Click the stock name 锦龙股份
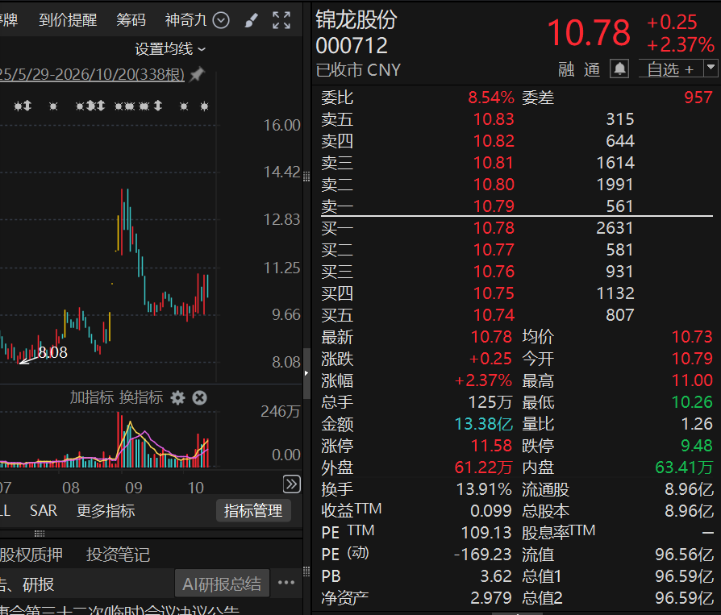Screen dimensions: 721x615 (356, 20)
